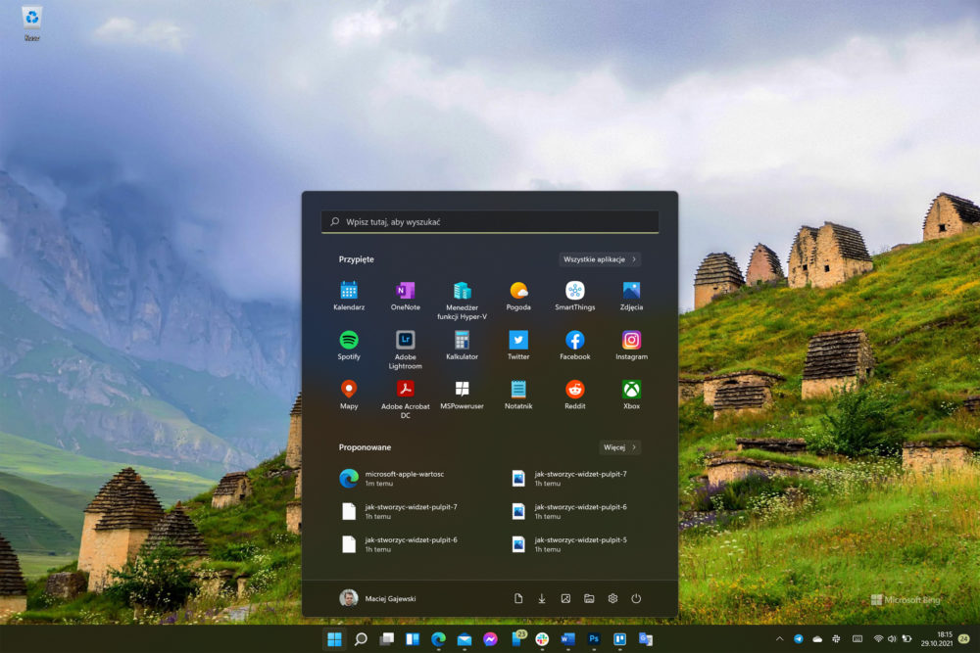The height and width of the screenshot is (653, 980).
Task: Switch to Photoshop on the taskbar
Action: [x=594, y=638]
